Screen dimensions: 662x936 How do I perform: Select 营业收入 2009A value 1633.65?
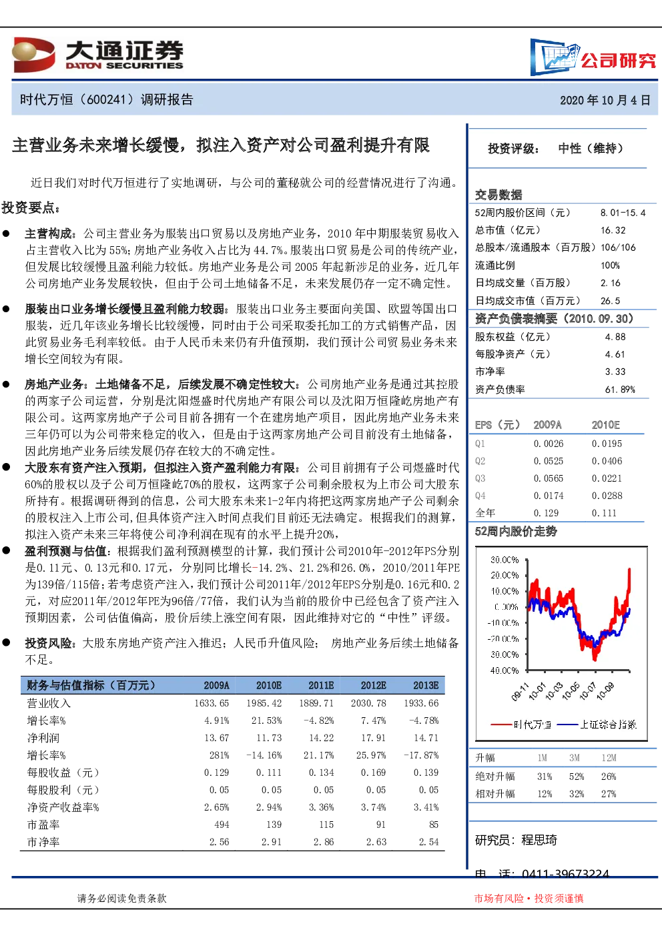[212, 703]
